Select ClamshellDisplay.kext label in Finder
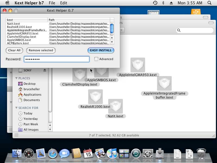The height and width of the screenshot is (163, 217). point(80,84)
